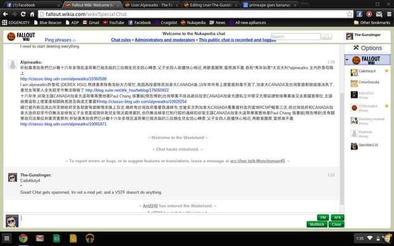The width and height of the screenshot is (394, 246).
Task: Bookmark the page with the star icon
Action: pyautogui.click(x=349, y=14)
